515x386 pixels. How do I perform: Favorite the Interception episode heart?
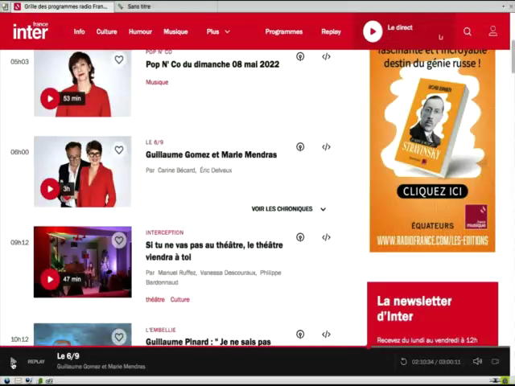119,240
